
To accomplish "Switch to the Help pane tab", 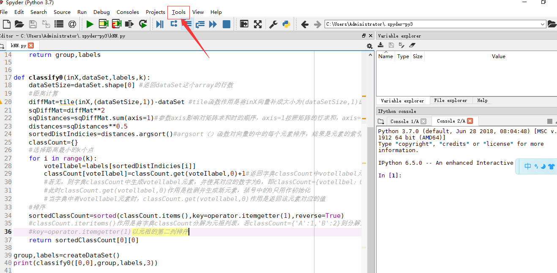I will pyautogui.click(x=482, y=101).
